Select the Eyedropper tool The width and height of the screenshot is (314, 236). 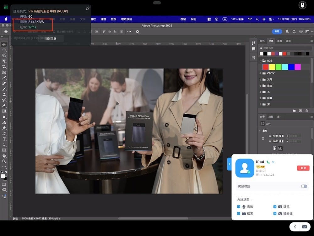(4, 78)
